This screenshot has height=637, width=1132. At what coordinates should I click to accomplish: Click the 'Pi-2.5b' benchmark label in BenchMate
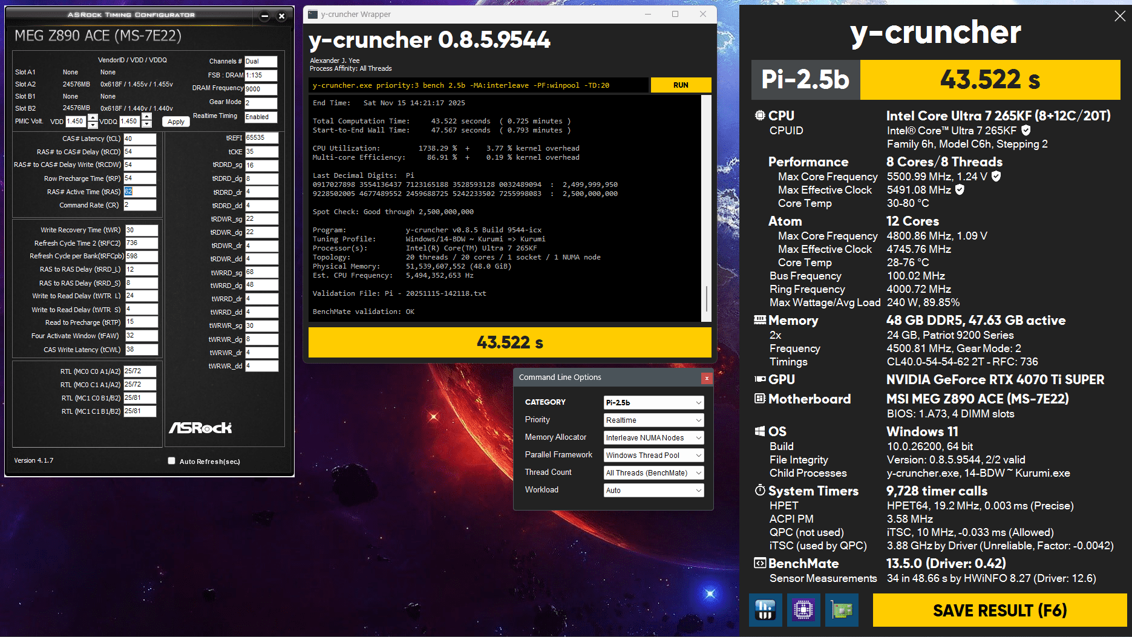click(805, 79)
